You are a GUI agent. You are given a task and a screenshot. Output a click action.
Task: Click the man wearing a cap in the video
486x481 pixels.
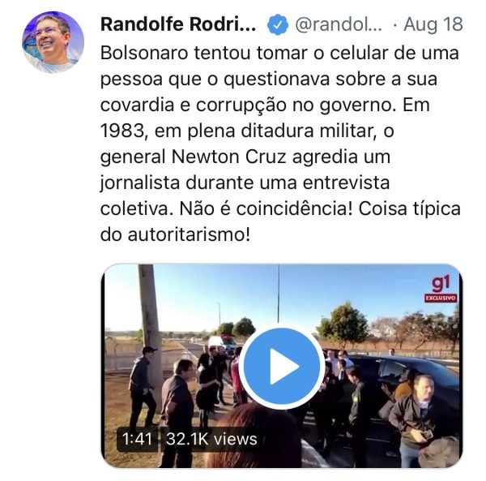pyautogui.click(x=143, y=386)
